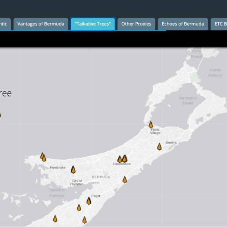The height and width of the screenshot is (227, 227).
Task: Click the bottom-most tree marker south of Paget
Action: (84, 220)
